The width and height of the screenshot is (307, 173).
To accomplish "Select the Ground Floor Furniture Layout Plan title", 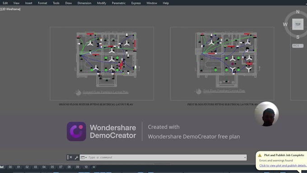I will point(106,92).
